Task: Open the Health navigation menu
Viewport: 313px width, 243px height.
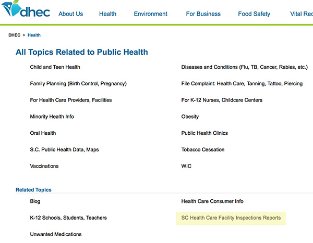Action: 107,14
